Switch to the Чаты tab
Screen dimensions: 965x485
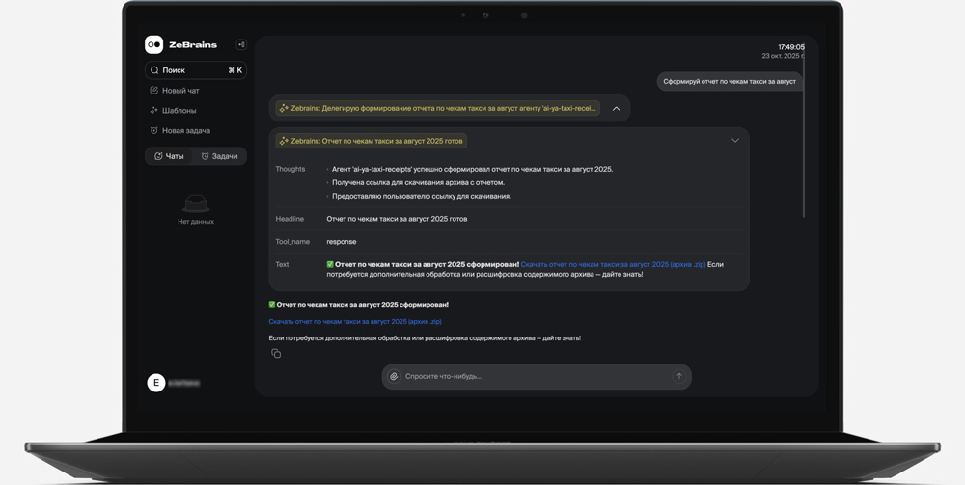[x=170, y=156]
